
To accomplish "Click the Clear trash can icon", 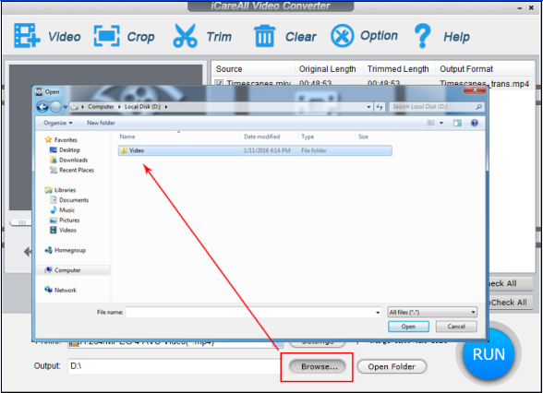I will tap(264, 36).
